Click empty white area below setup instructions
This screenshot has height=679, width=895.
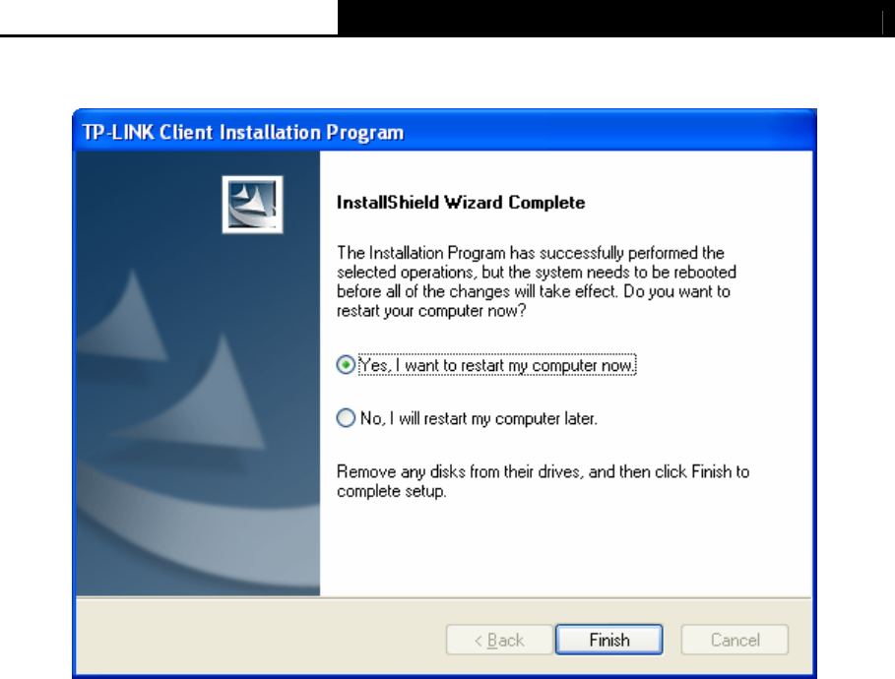click(565, 548)
